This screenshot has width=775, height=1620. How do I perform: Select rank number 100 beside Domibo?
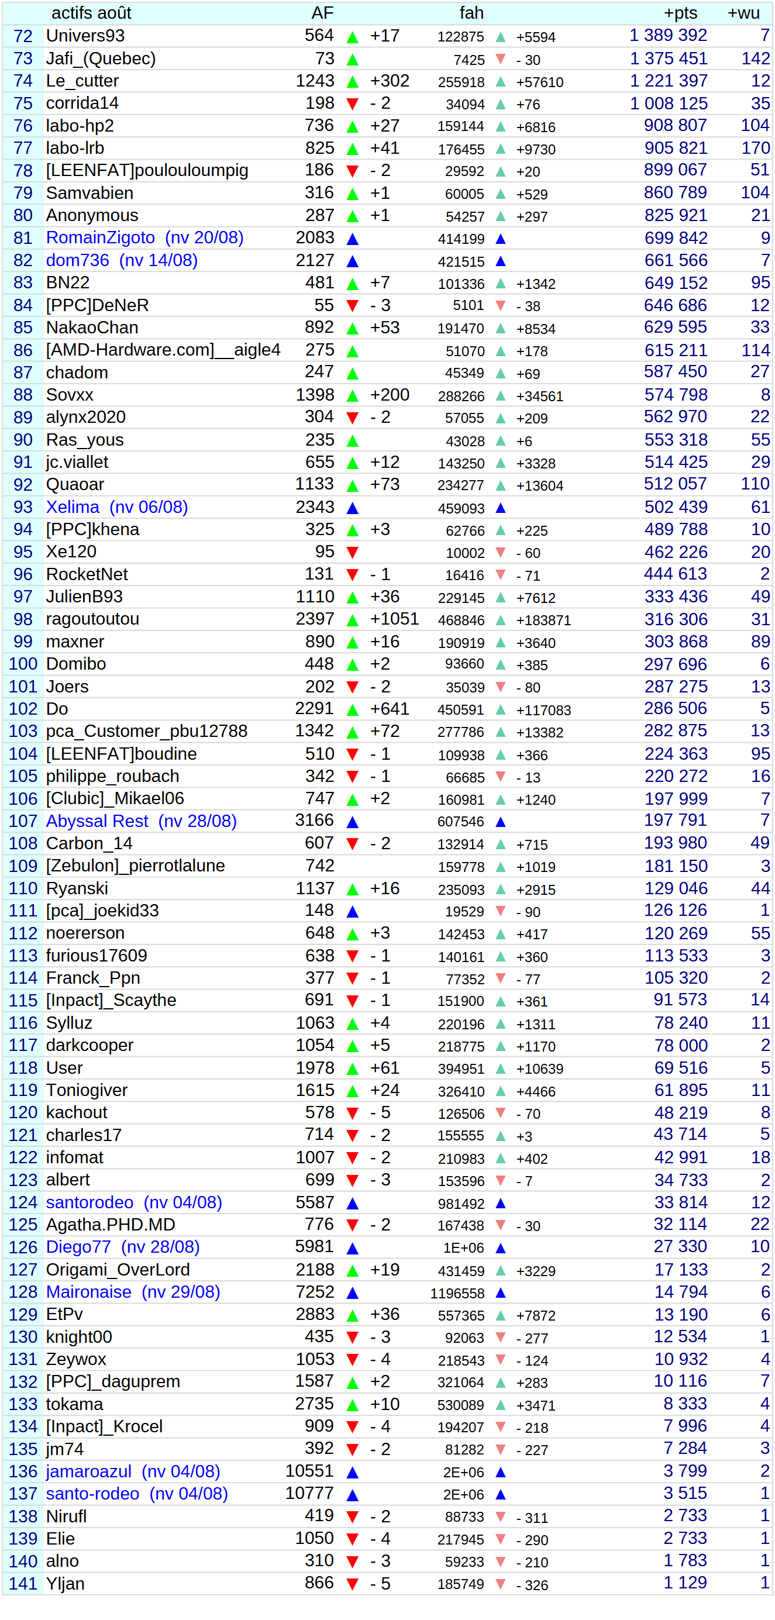pos(23,664)
